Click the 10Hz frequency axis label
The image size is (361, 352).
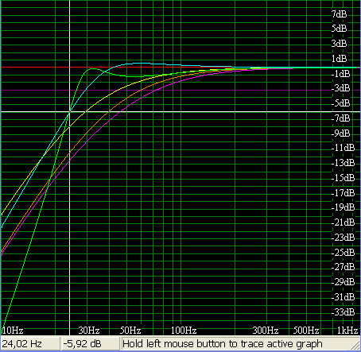pyautogui.click(x=13, y=331)
